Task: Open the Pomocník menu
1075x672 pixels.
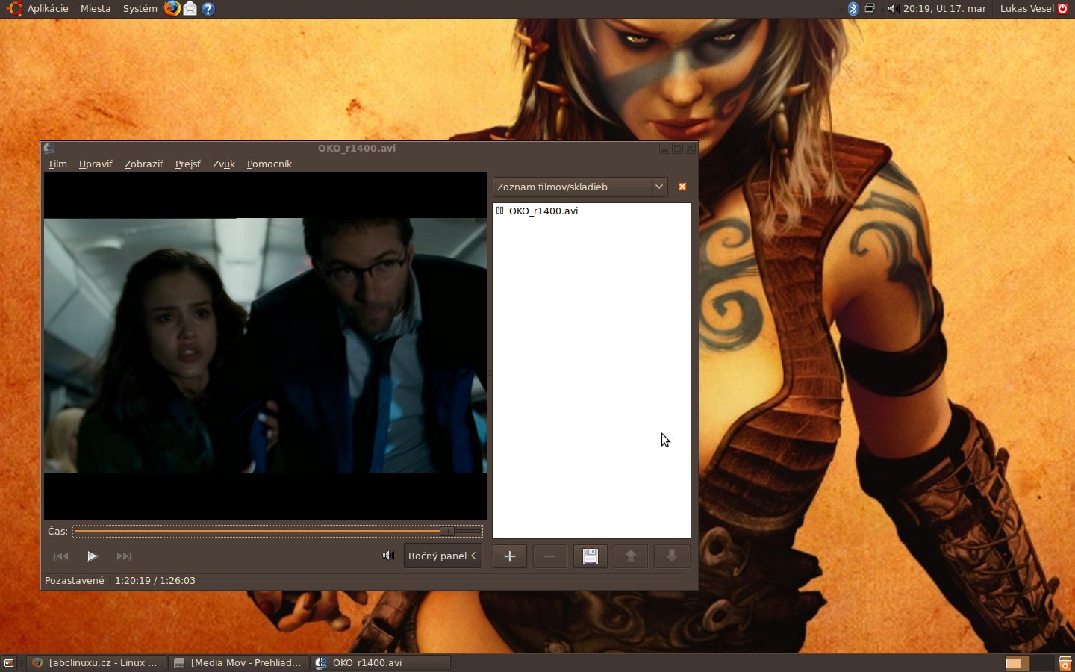Action: pyautogui.click(x=269, y=164)
